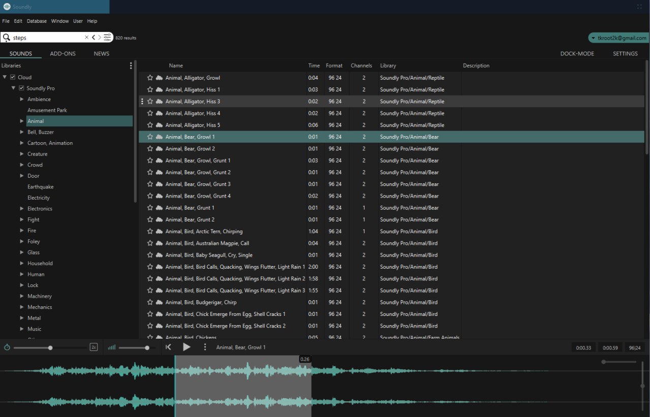Select the Amusement Park category
Screen dimensions: 650x417
tap(47, 110)
